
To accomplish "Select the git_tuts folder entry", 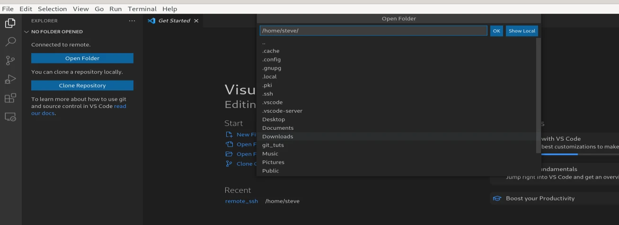I will (x=273, y=145).
